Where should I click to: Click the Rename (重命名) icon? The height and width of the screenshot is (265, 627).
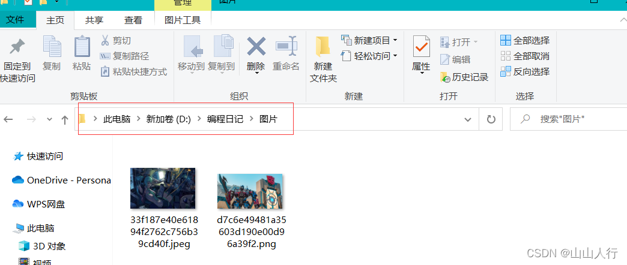(286, 46)
